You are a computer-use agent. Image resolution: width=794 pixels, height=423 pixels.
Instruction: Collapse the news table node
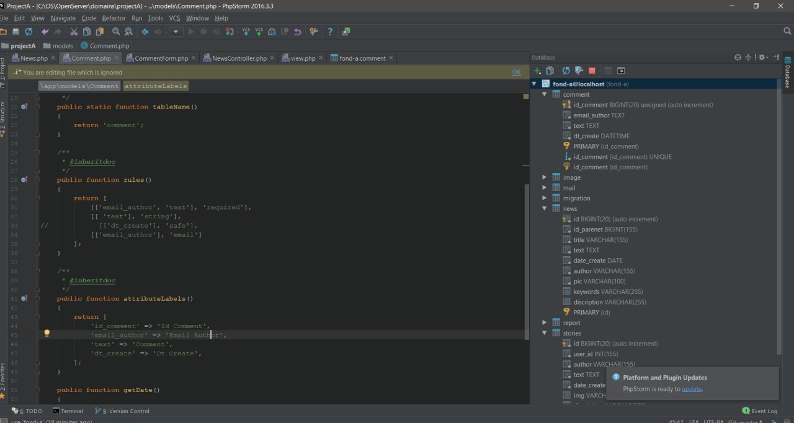545,208
